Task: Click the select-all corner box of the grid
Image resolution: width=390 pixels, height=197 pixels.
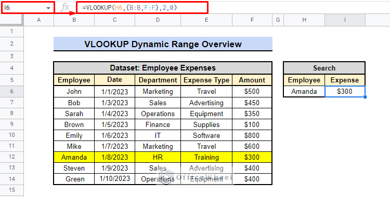Action: (x=11, y=20)
